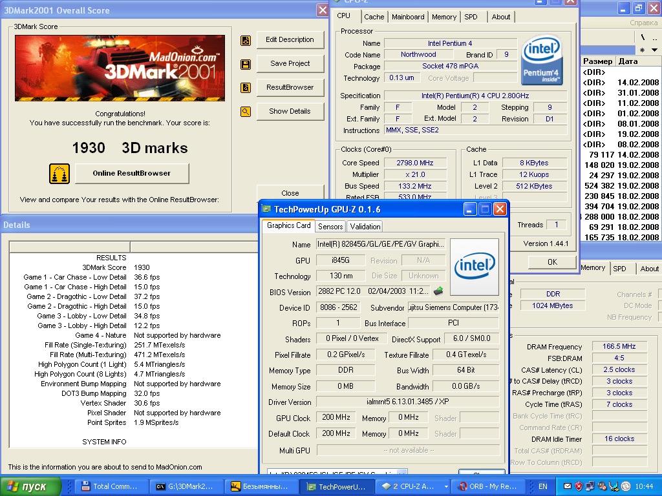
Task: Open the ORB - My Re taskbar button
Action: (489, 486)
